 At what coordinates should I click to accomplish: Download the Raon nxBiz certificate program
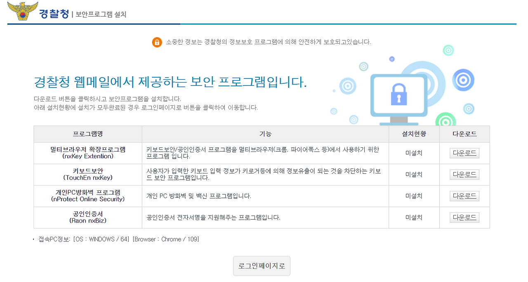click(464, 217)
